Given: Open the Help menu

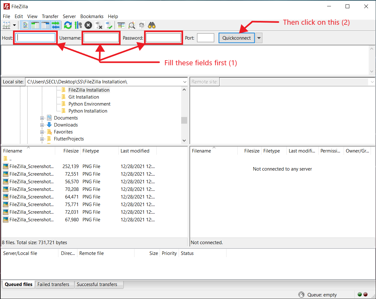Looking at the screenshot, I should point(113,16).
